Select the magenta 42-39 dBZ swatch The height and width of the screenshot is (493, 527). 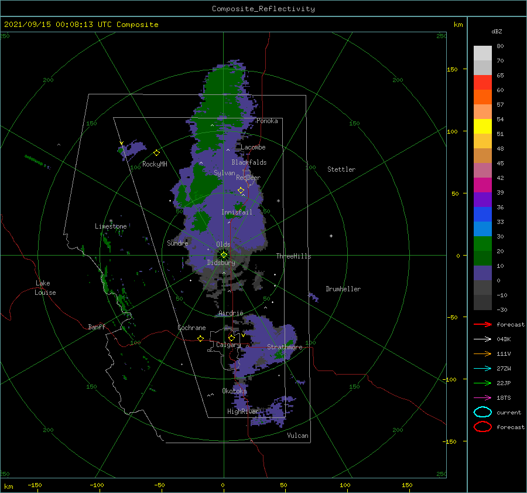tap(482, 185)
